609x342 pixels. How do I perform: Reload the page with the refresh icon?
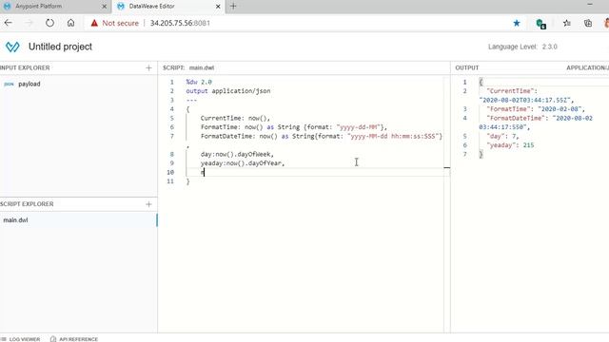[x=49, y=23]
